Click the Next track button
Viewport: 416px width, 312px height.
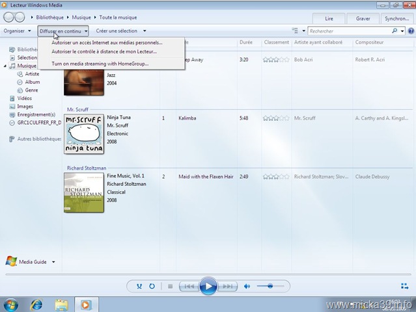click(227, 286)
